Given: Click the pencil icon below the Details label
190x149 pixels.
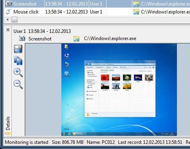Looking at the screenshot, I should [x=8, y=134].
